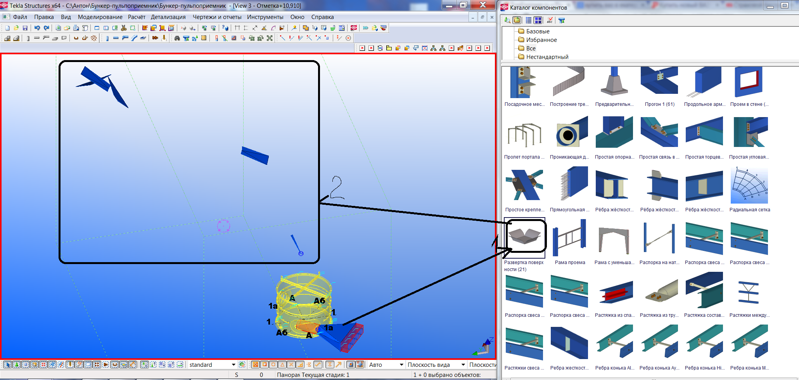The height and width of the screenshot is (380, 799).
Task: Select the Избранное catalog folder
Action: [541, 40]
